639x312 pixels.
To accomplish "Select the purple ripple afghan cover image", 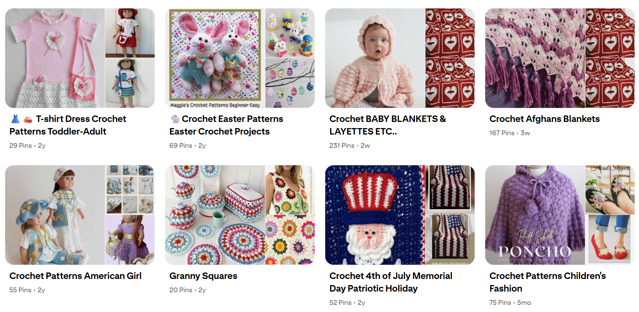I will tap(535, 58).
